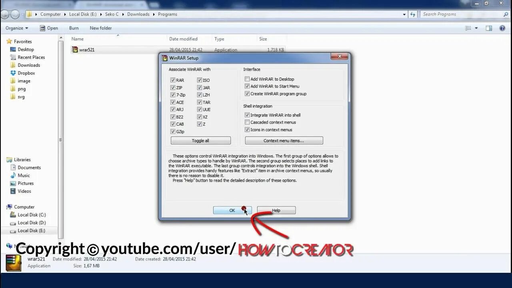This screenshot has height=288, width=512.
Task: Open Pictures library
Action: point(26,183)
